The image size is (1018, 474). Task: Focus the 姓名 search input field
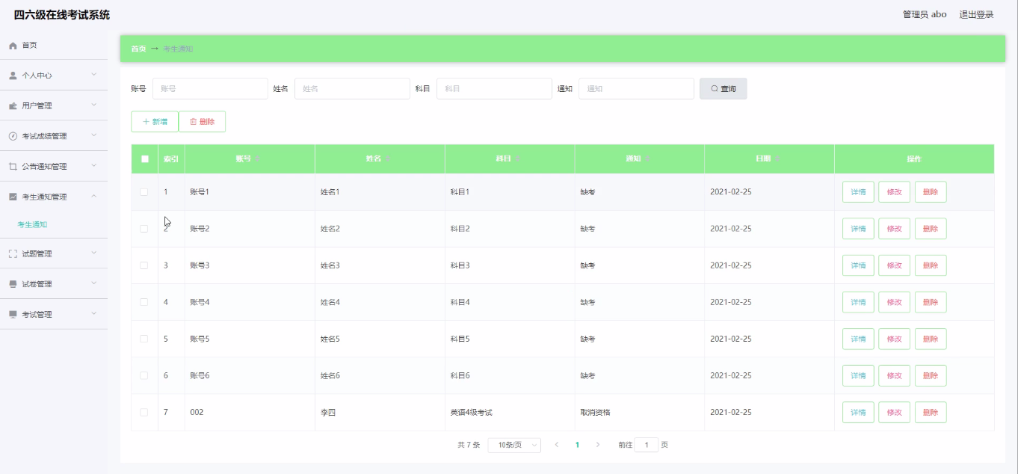352,89
